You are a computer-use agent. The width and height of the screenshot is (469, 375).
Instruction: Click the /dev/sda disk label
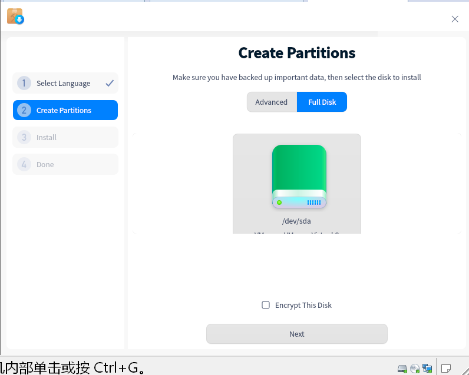(x=296, y=221)
